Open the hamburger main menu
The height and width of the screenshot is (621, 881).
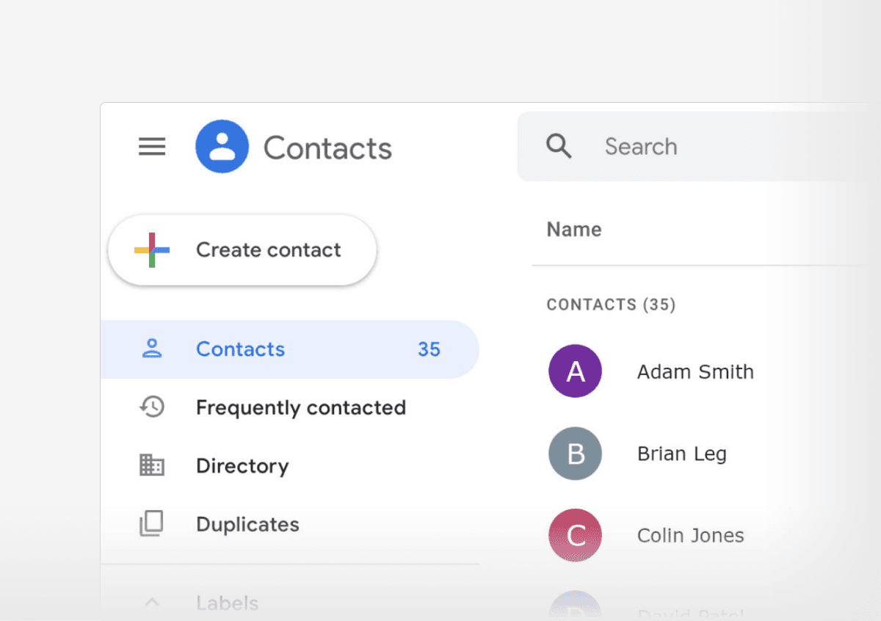point(152,147)
